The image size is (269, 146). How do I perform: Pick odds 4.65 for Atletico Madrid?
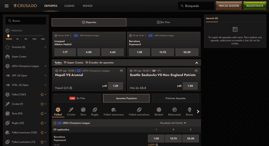click(x=112, y=52)
